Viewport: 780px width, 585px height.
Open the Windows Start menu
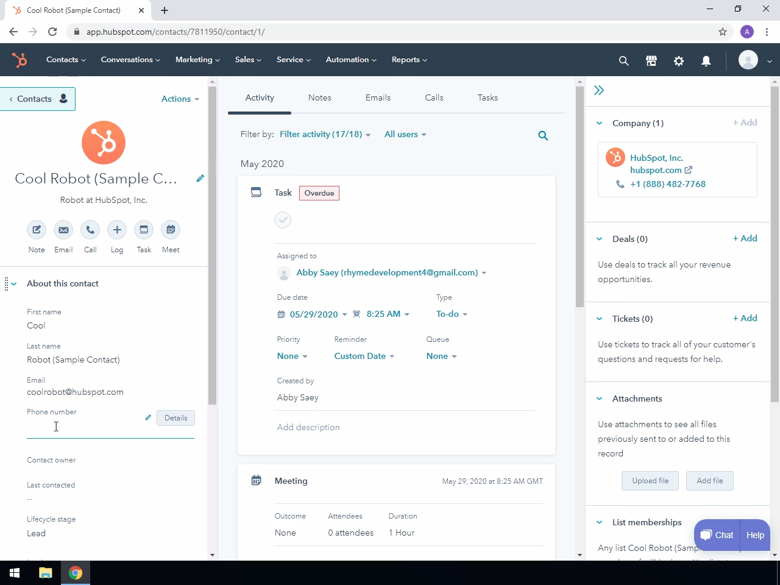coord(15,573)
